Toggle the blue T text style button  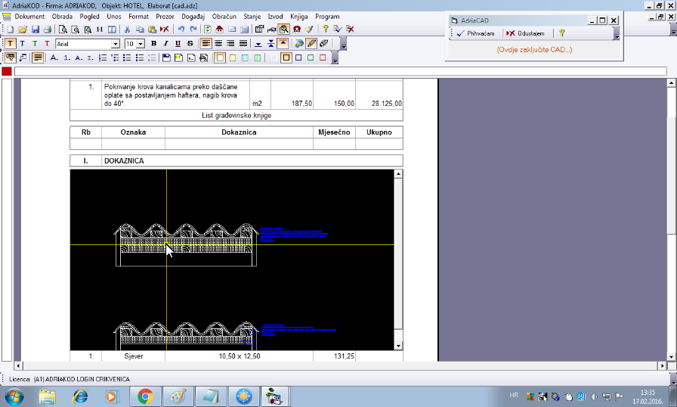(x=23, y=44)
